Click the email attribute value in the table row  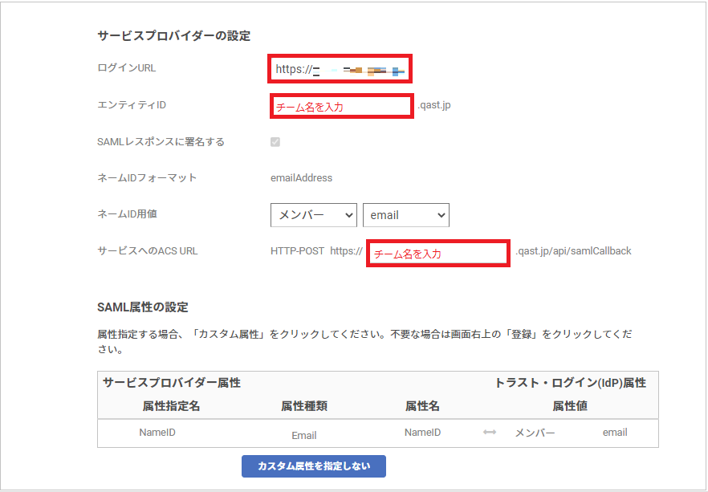(x=615, y=433)
